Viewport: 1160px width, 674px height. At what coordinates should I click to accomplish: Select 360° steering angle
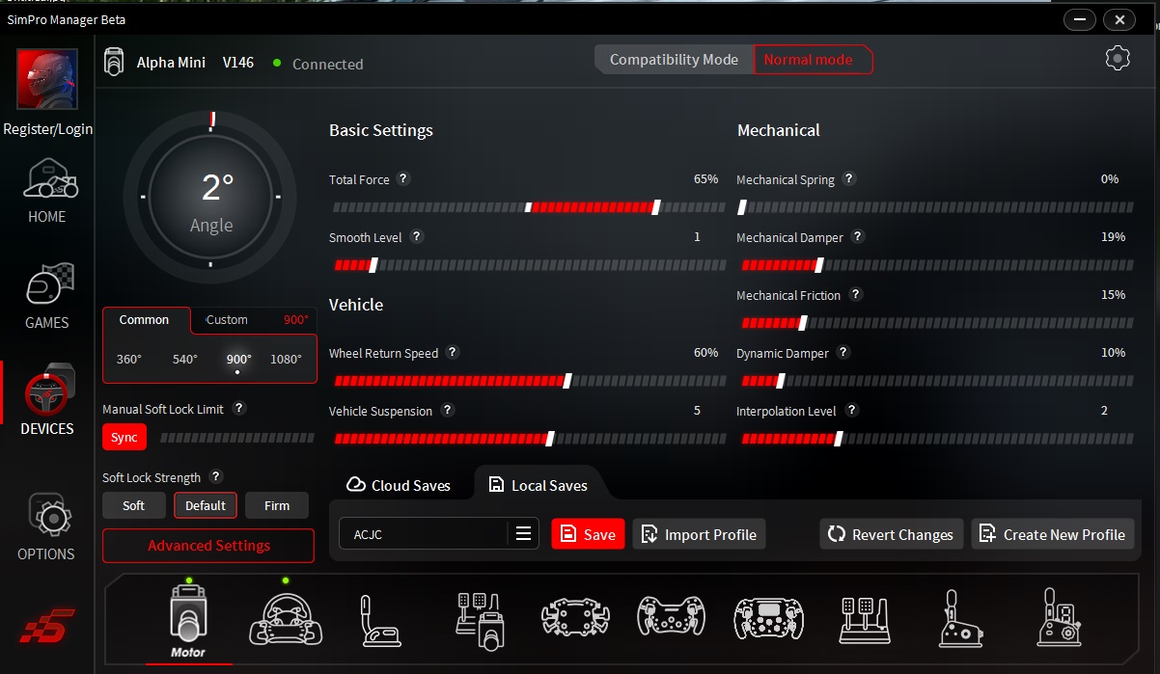[x=128, y=359]
